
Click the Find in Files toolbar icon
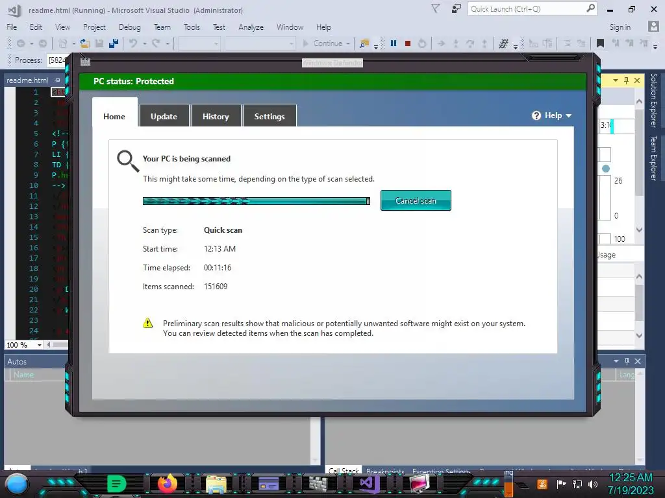(364, 43)
